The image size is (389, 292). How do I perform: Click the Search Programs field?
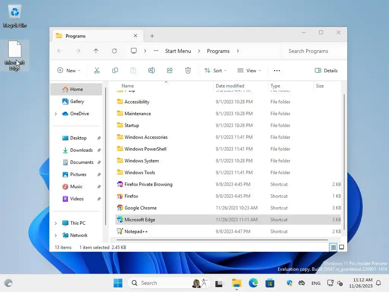(313, 51)
